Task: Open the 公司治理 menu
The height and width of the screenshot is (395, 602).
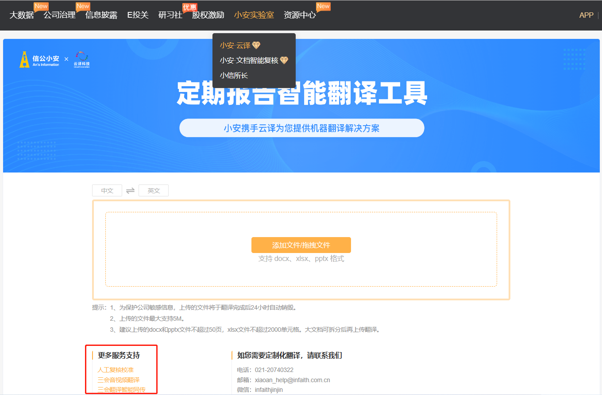Action: tap(59, 15)
